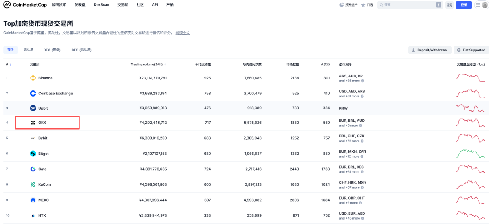Image resolution: width=489 pixels, height=224 pixels.
Task: Click info icon next to Binance +86 more
Action: (362, 81)
